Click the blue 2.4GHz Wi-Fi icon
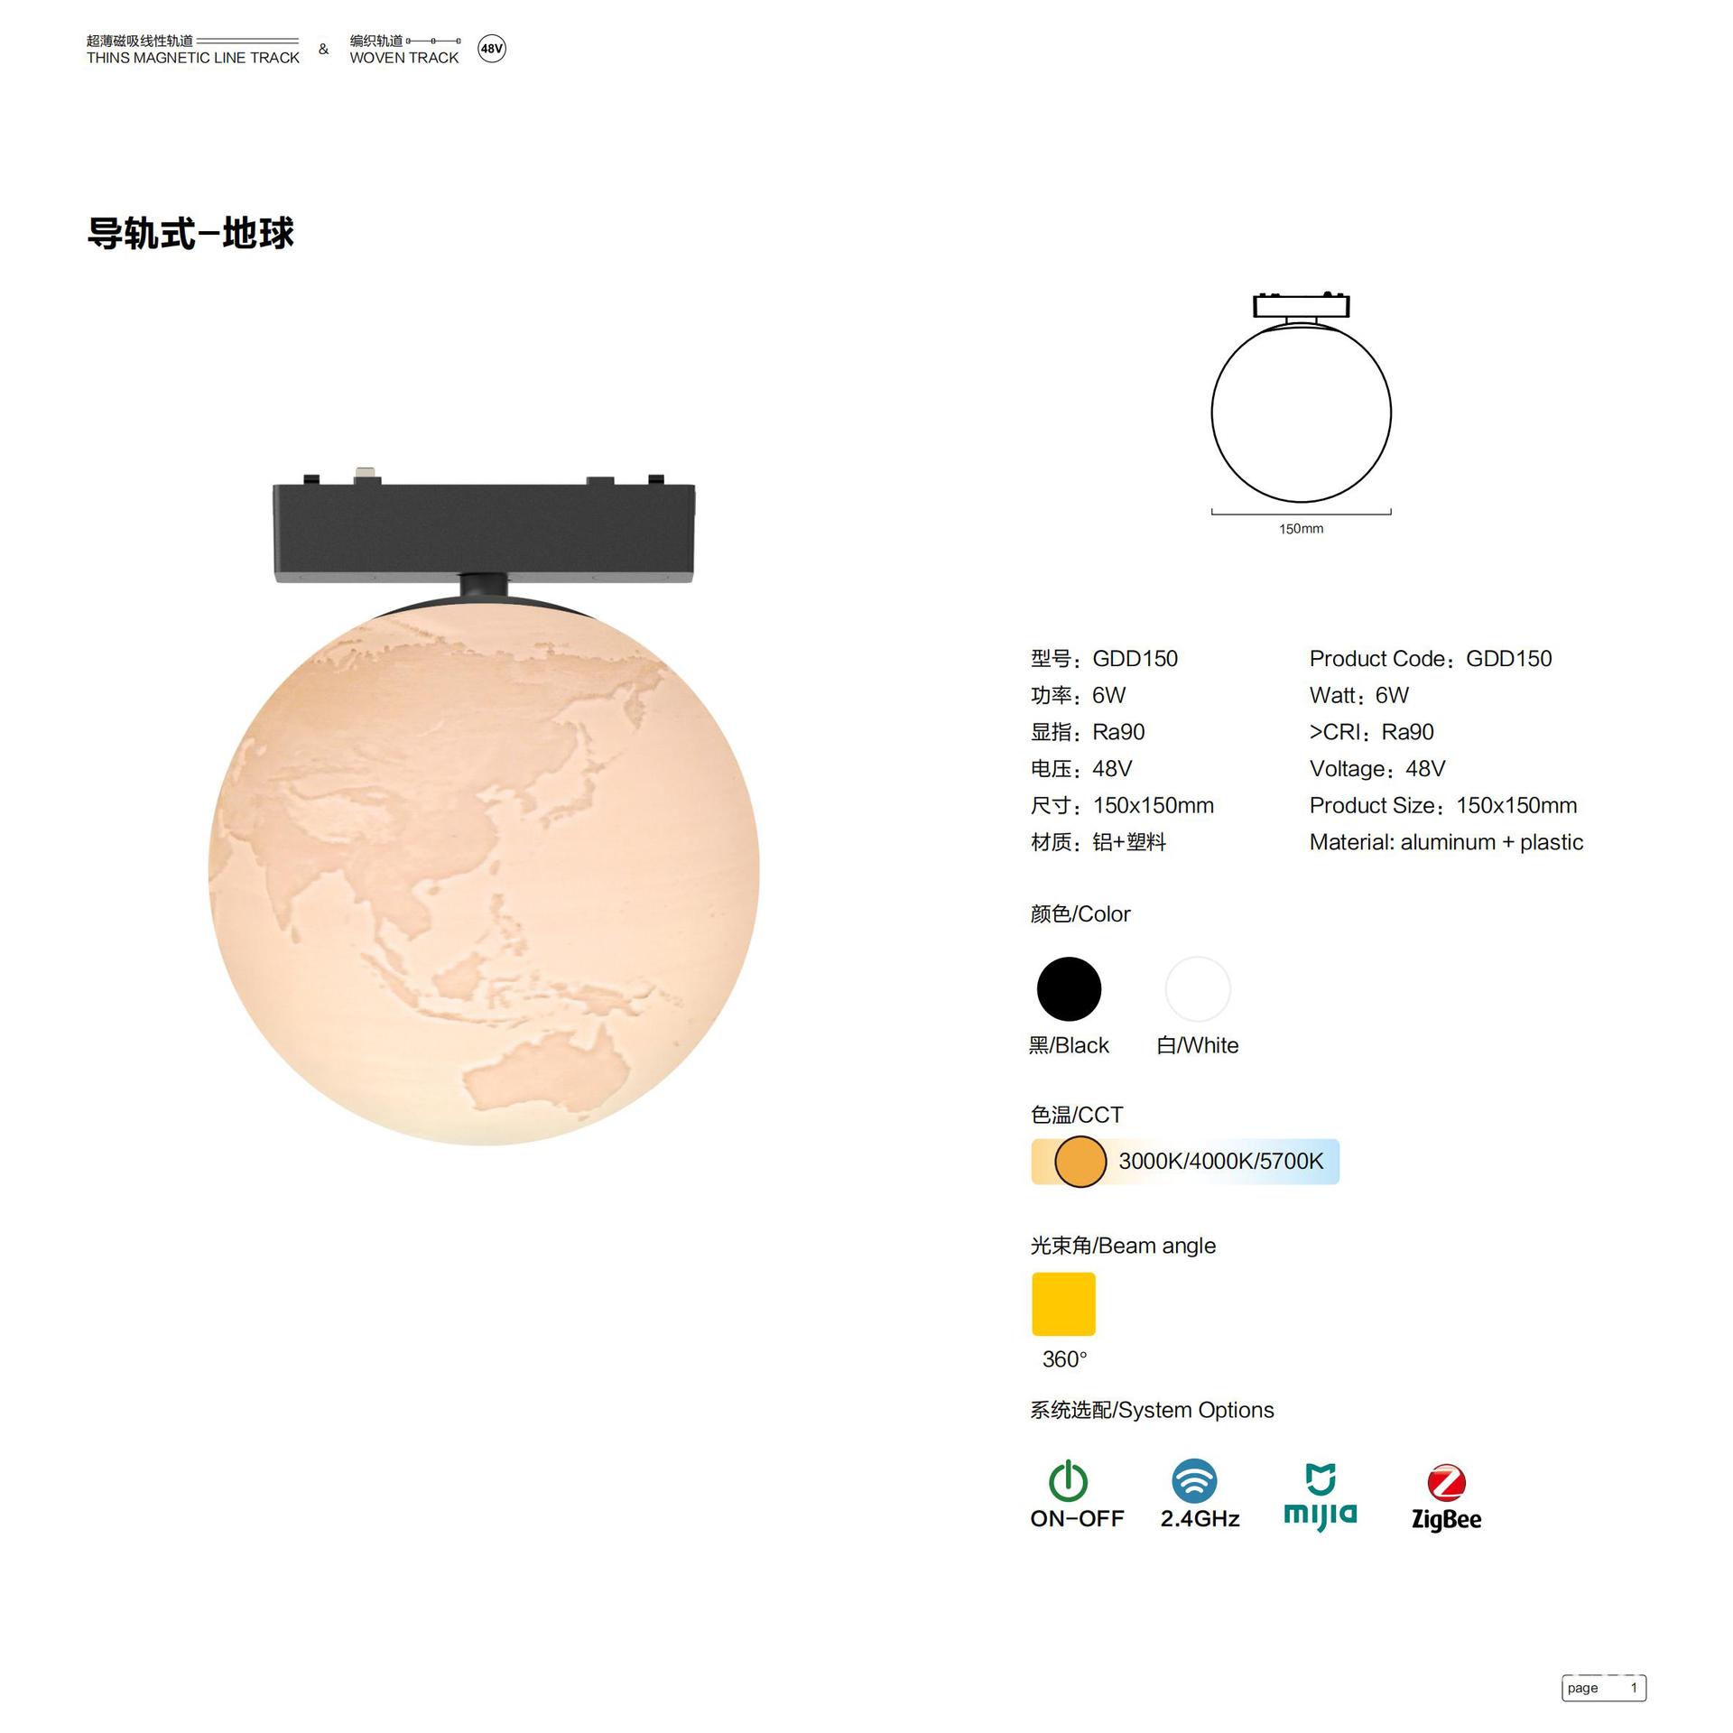The height and width of the screenshot is (1733, 1733). (1194, 1480)
